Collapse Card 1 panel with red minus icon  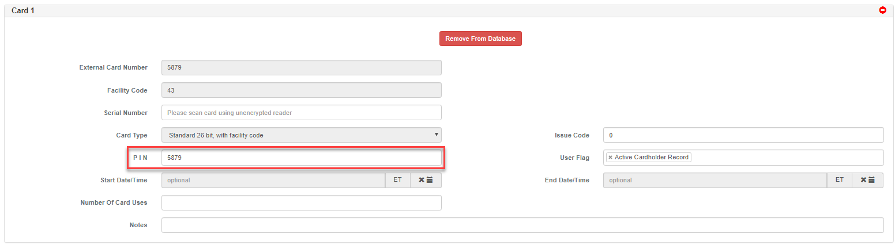coord(882,10)
